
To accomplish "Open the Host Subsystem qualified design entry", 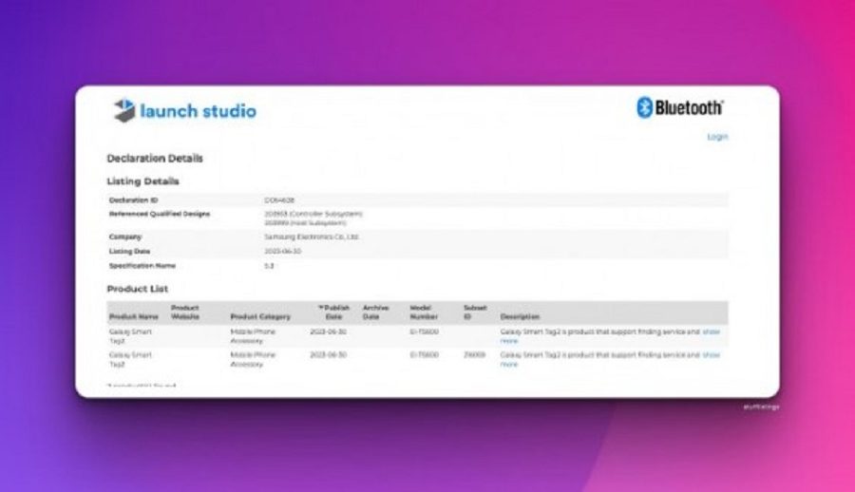I will pos(305,222).
